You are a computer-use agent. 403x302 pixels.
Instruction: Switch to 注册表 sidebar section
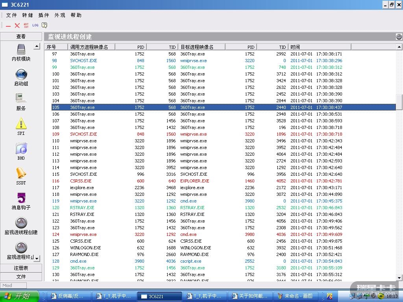21,268
